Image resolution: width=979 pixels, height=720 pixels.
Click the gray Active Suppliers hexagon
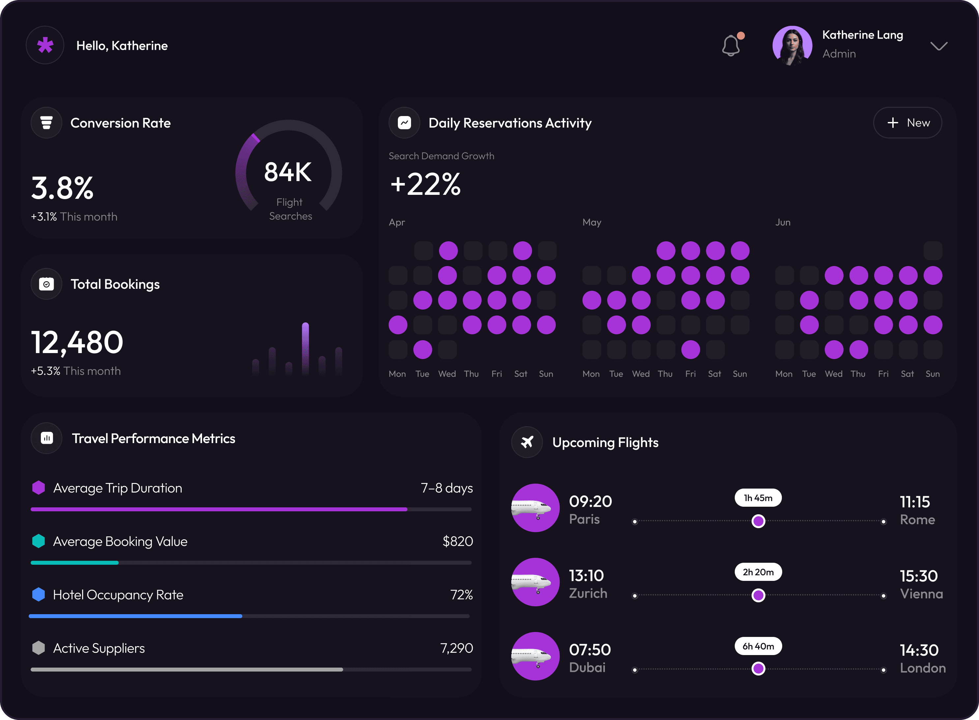tap(39, 648)
